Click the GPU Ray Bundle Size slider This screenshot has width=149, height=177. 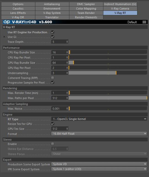(x=108, y=63)
